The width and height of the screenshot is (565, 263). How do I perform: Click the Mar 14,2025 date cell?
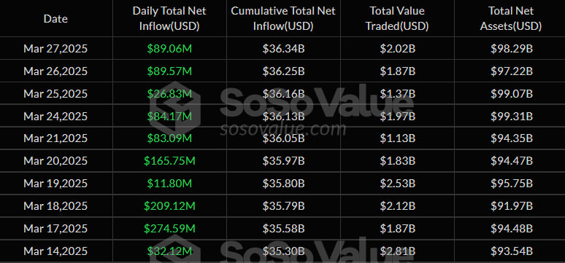click(x=55, y=251)
